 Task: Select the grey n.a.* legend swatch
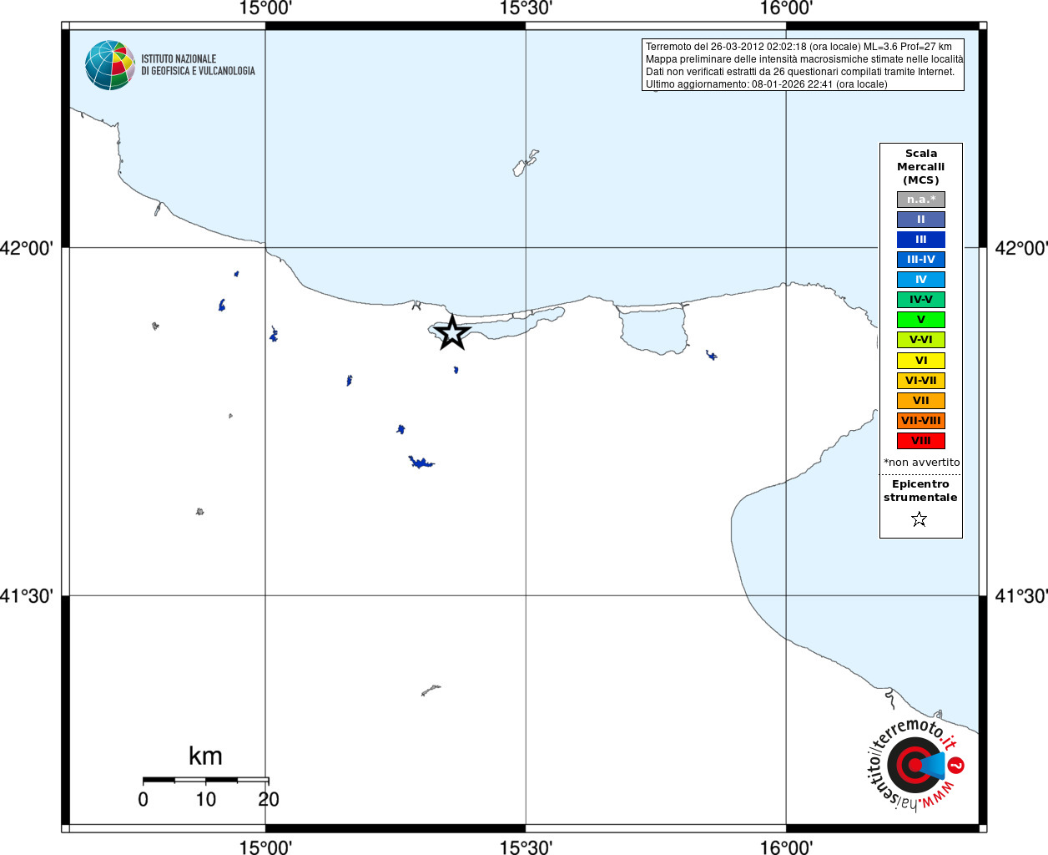(921, 200)
